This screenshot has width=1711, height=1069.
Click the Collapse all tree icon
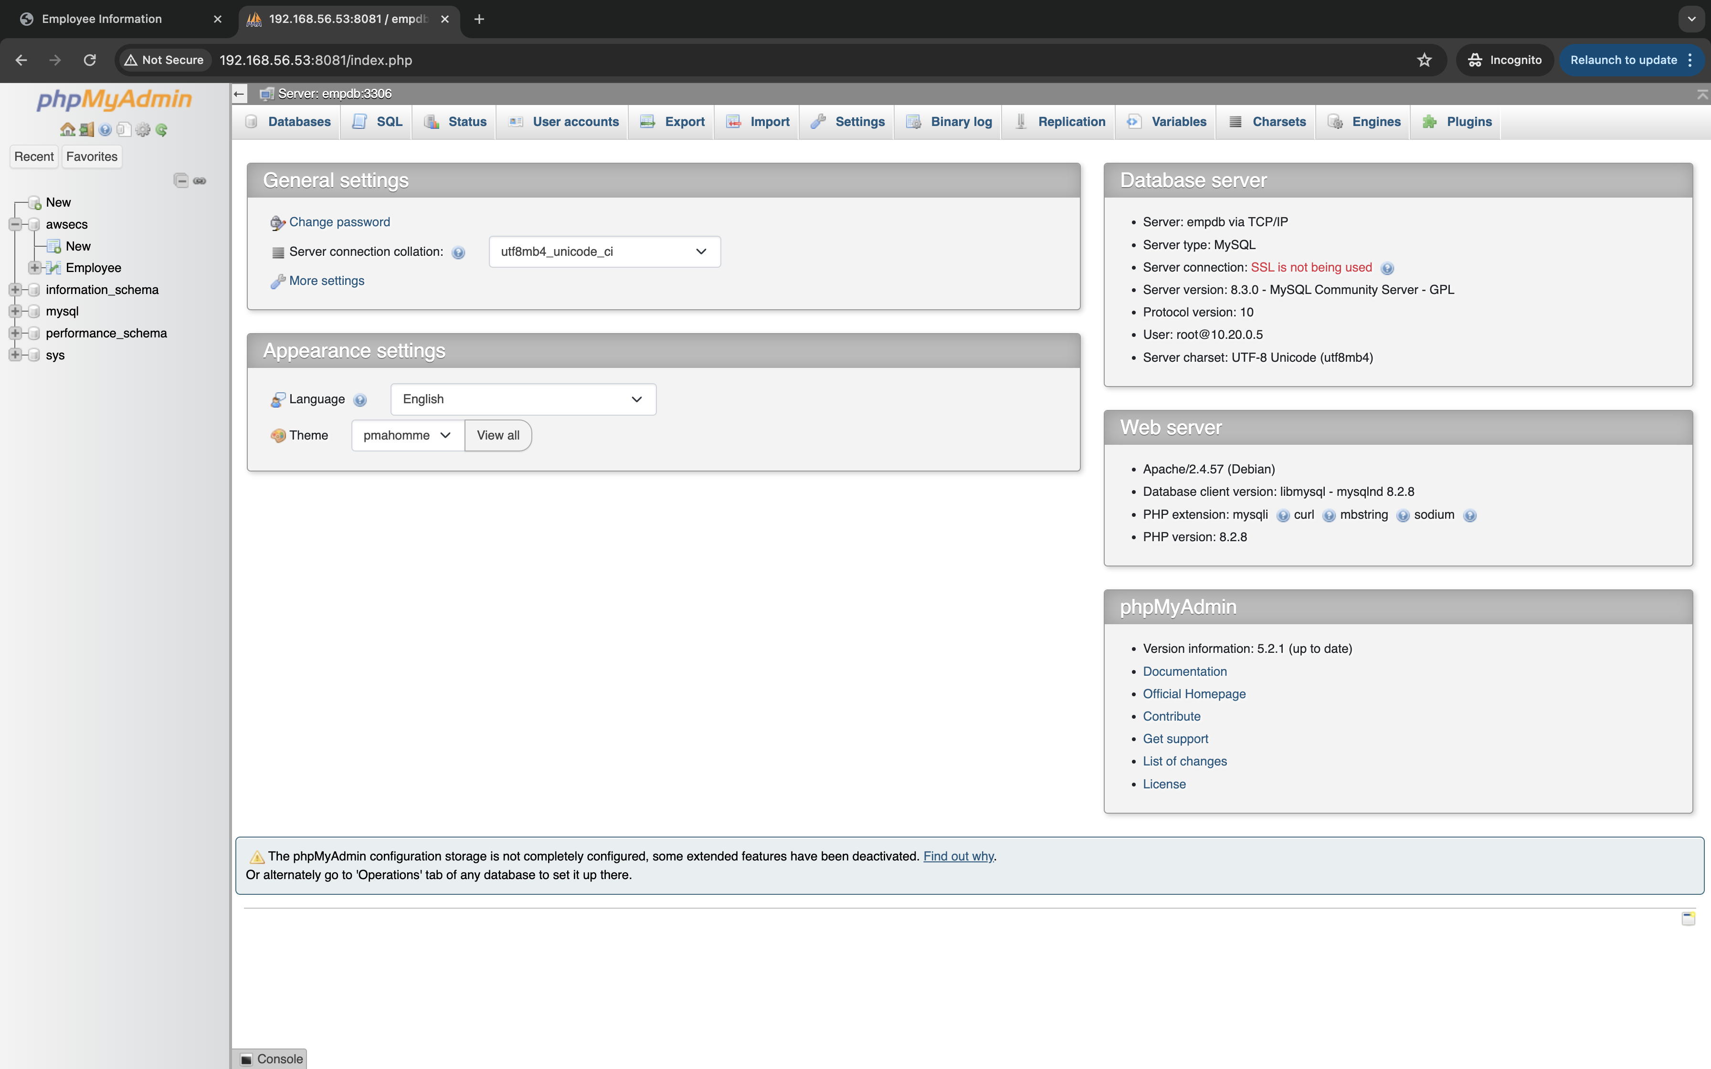click(181, 180)
